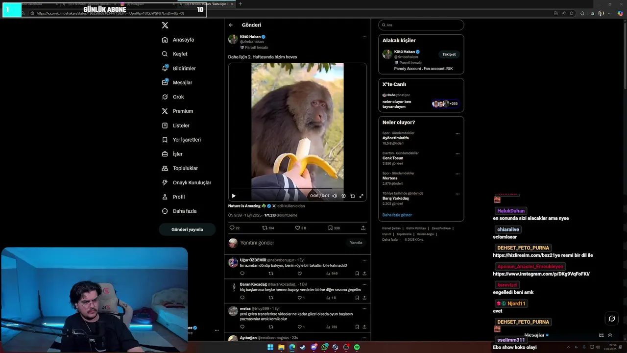Open Cenk Tosun trend's three-dot menu
The width and height of the screenshot is (627, 353).
(x=458, y=154)
